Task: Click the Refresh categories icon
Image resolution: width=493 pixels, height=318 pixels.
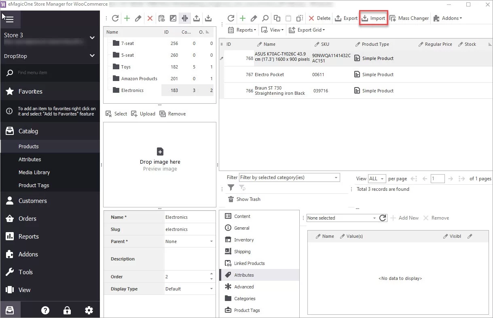Action: 115,18
